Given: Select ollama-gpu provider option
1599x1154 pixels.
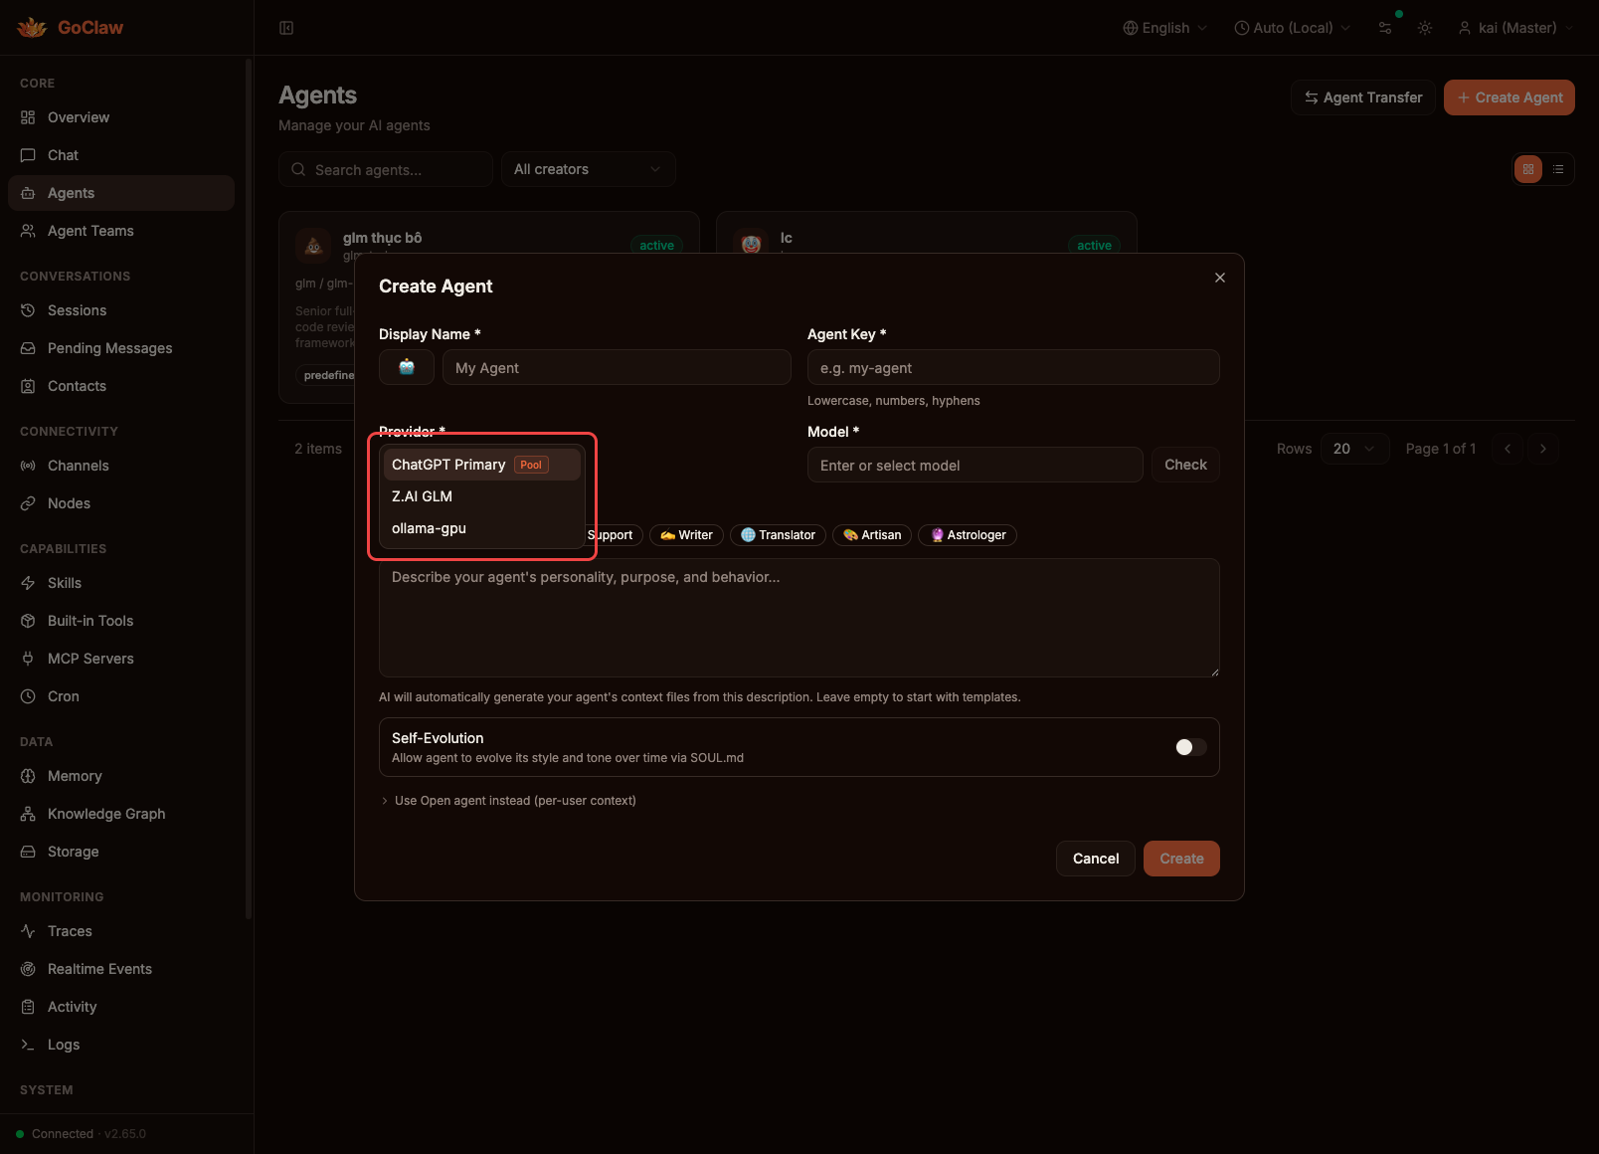Looking at the screenshot, I should click(x=482, y=528).
